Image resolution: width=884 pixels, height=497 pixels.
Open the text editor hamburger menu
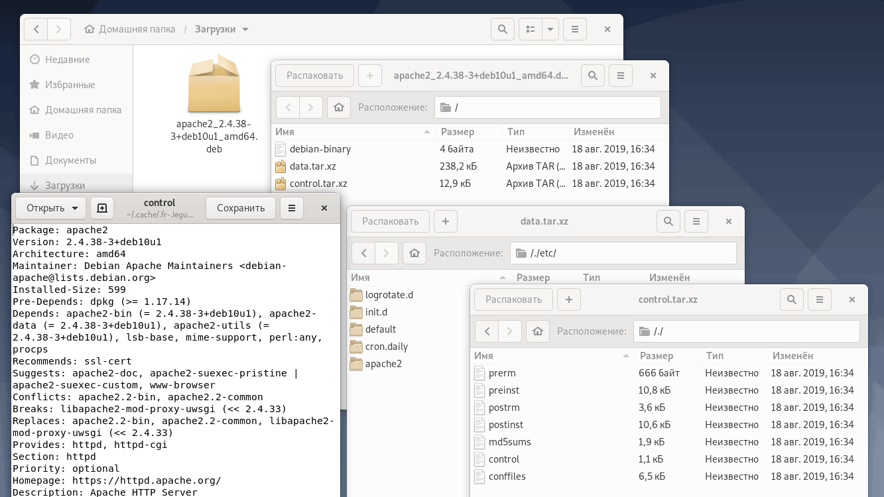(292, 208)
